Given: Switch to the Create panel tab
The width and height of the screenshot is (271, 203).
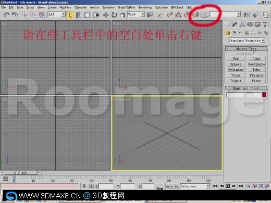Looking at the screenshot, I should [x=227, y=24].
